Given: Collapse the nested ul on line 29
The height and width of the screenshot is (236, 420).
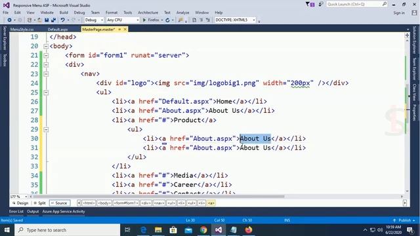Looking at the screenshot, I should click(x=46, y=130).
